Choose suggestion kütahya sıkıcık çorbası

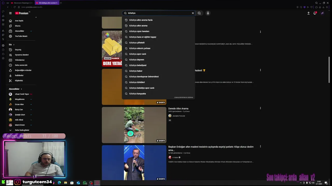tap(158, 48)
